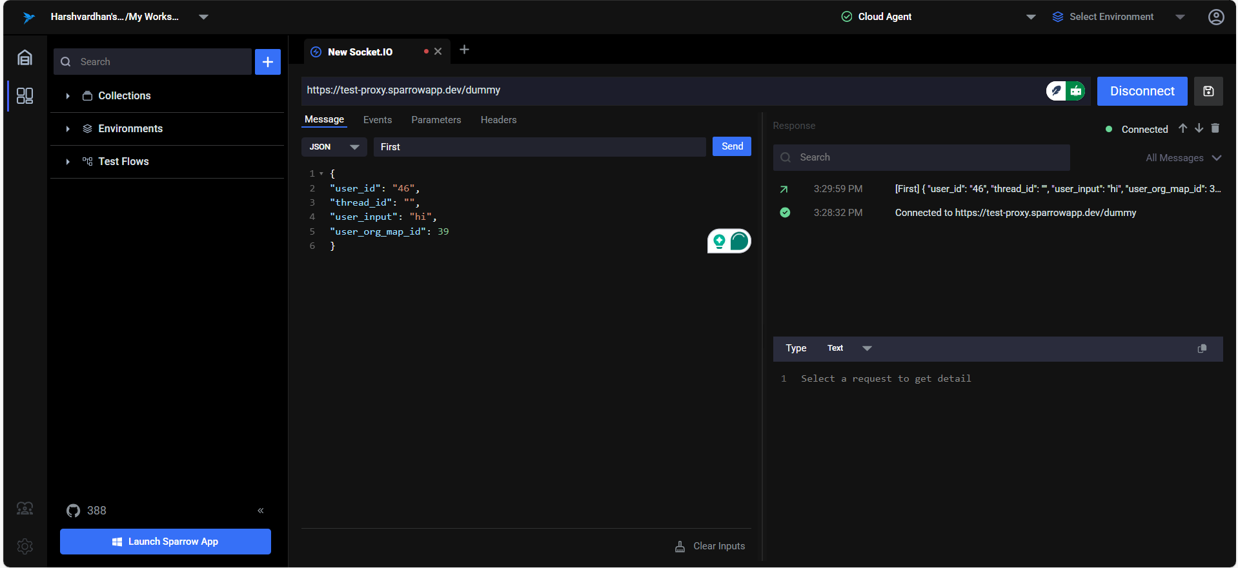The width and height of the screenshot is (1238, 568).
Task: Click the green lightbulb suggestion icon
Action: click(x=719, y=241)
